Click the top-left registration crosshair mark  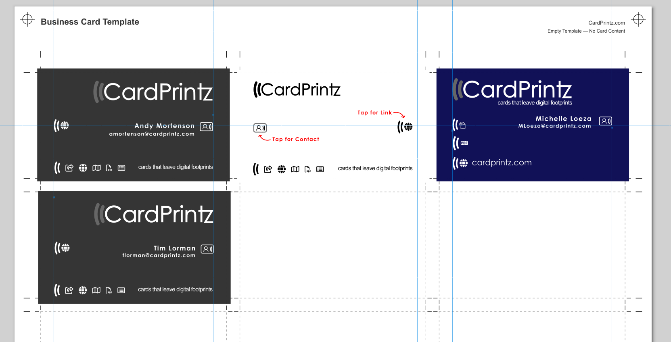pos(27,19)
